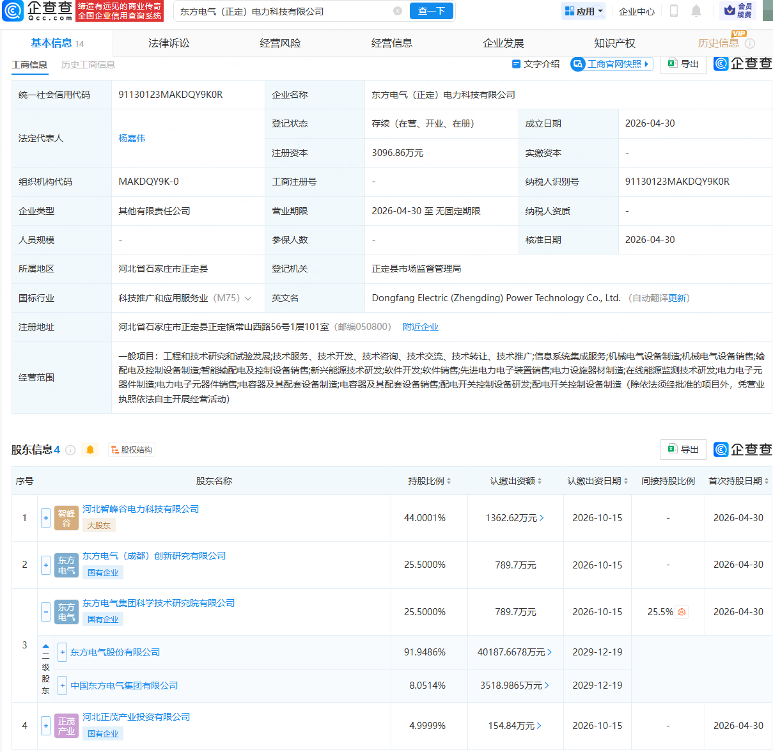Screen dimensions: 773x752
Task: Export shareholder info with 导出 button
Action: [683, 450]
